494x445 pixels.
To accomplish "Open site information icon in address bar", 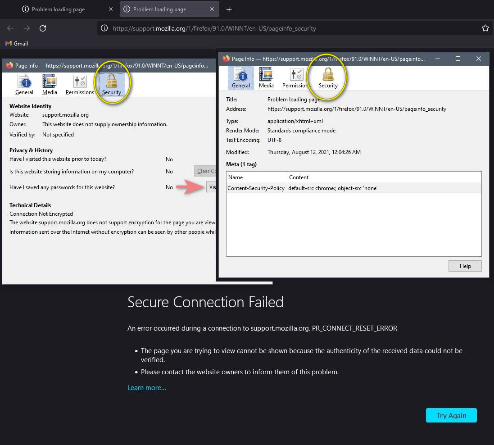I will tap(104, 28).
